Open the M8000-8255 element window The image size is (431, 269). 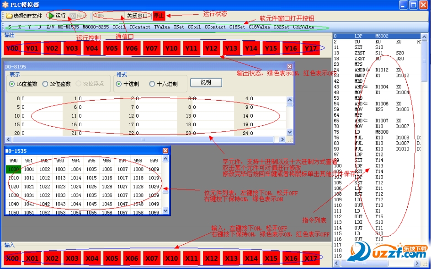click(x=96, y=27)
